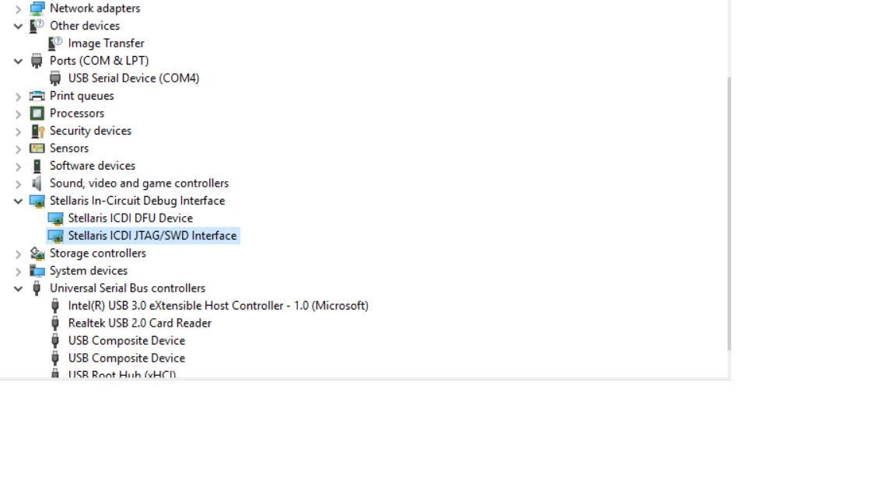Click the Realtek USB 2.0 Card Reader icon

click(55, 324)
